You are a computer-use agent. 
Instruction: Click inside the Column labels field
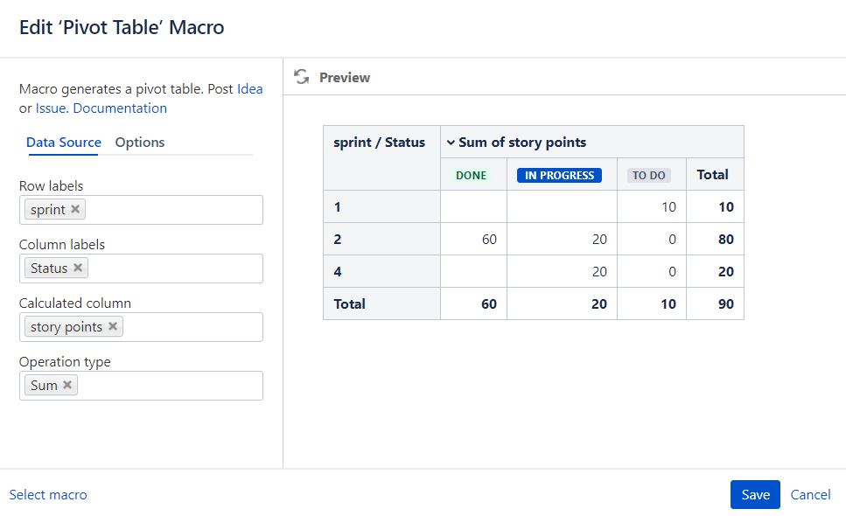175,268
